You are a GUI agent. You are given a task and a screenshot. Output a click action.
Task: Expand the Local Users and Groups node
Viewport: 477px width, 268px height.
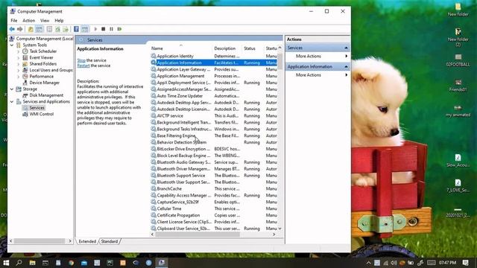point(18,70)
